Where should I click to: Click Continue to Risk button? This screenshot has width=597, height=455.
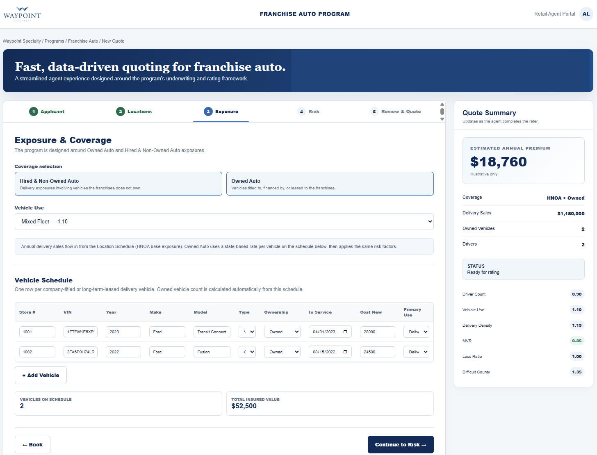tap(401, 444)
